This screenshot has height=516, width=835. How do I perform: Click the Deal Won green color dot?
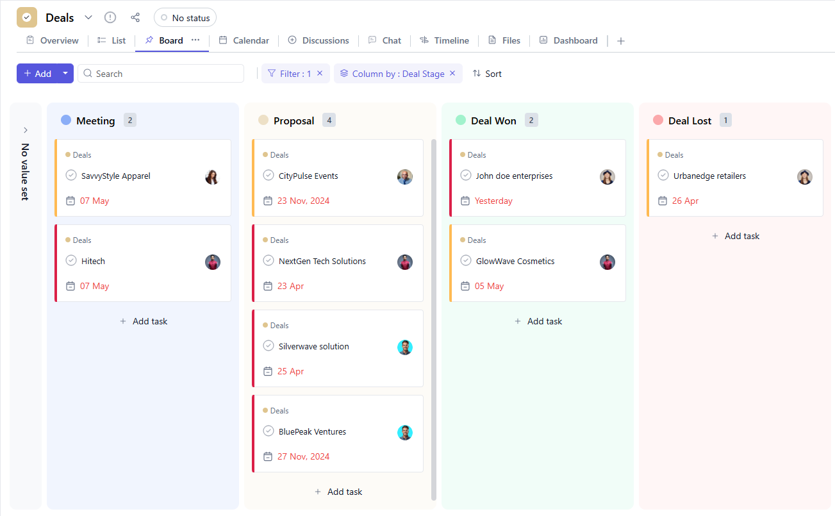click(x=461, y=121)
